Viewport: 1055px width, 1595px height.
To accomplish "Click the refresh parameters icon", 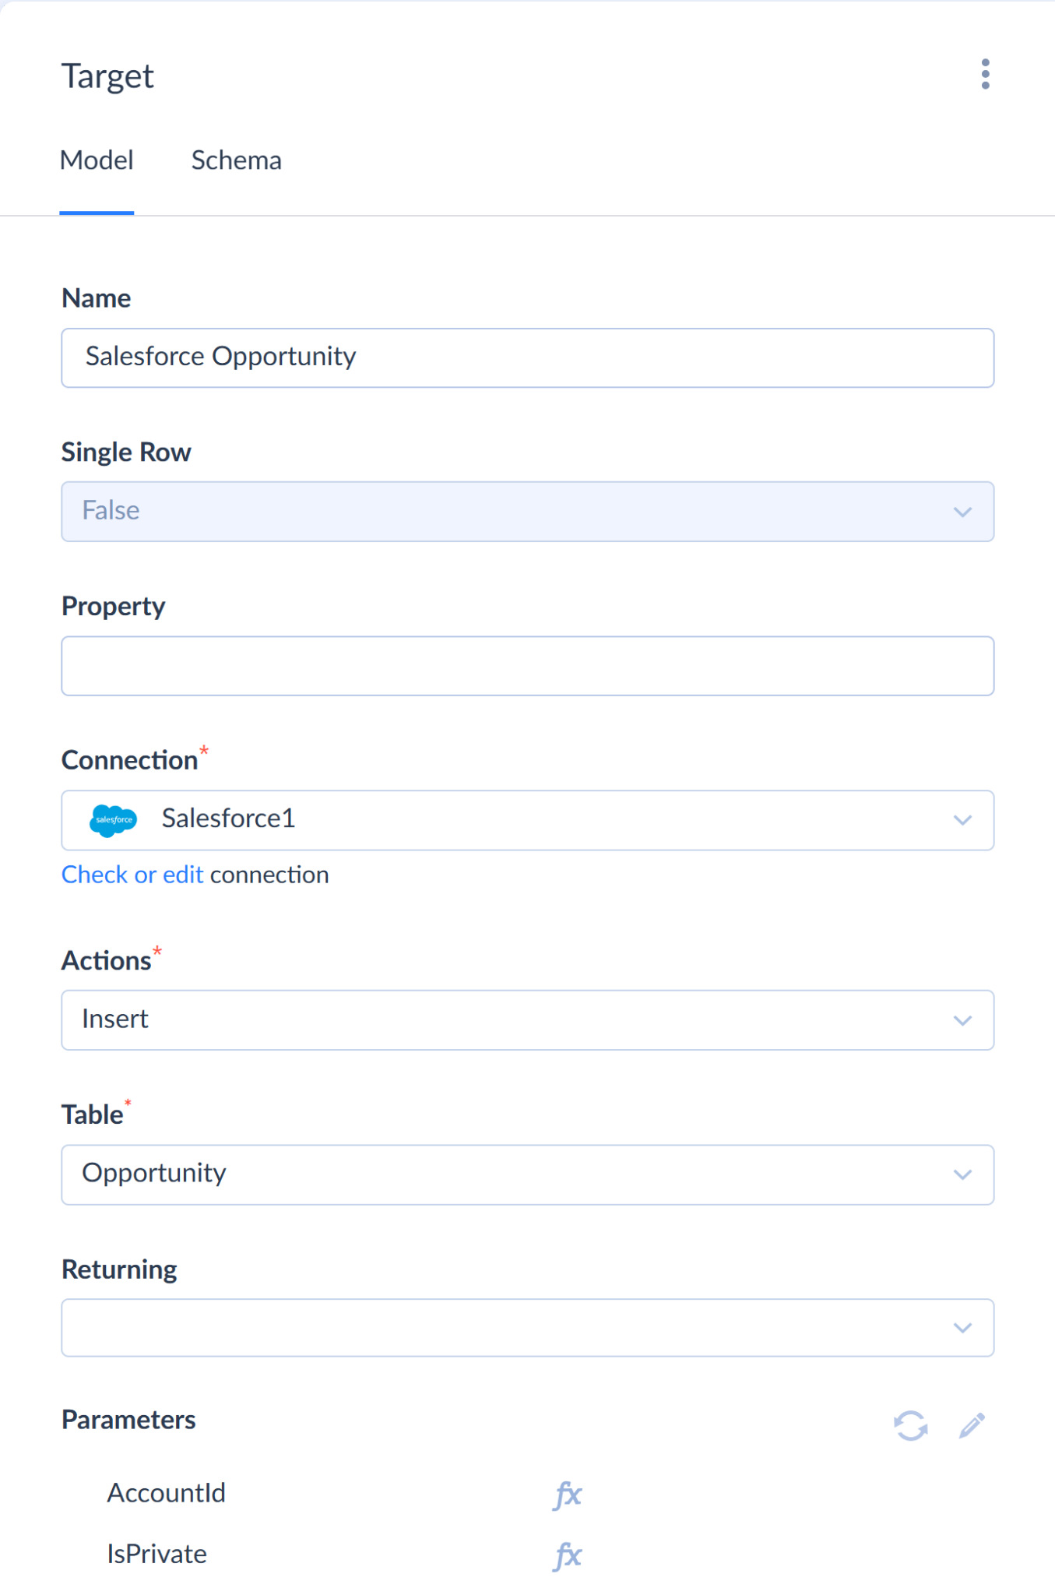I will (x=910, y=1425).
